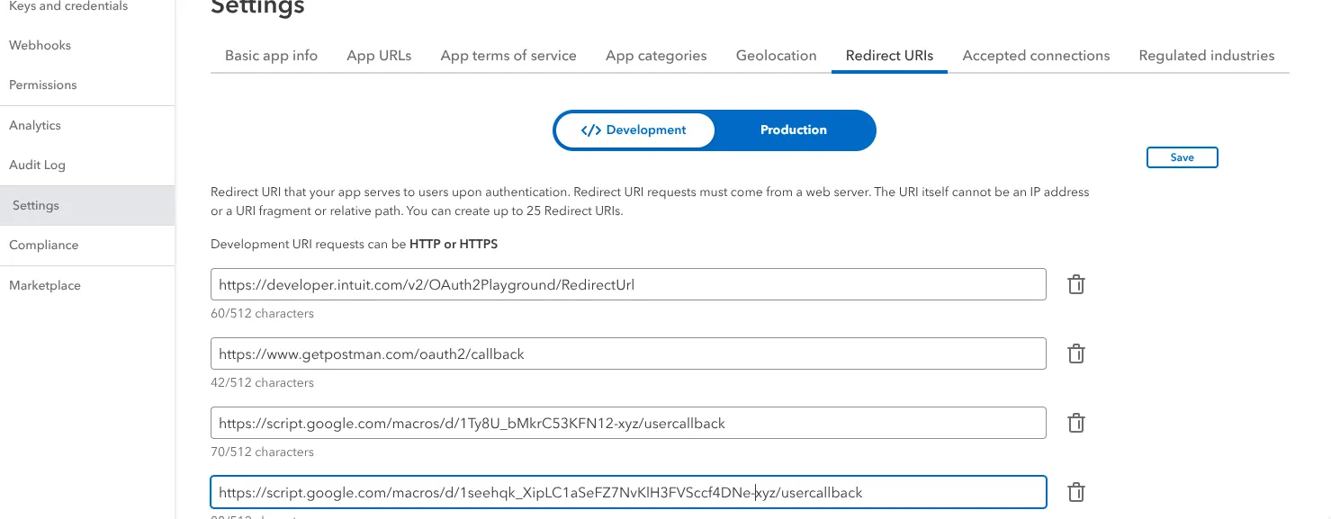
Task: Click the Save button
Action: [1182, 157]
